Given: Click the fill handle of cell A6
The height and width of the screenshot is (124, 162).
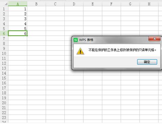Looking at the screenshot, I should coord(27,36).
